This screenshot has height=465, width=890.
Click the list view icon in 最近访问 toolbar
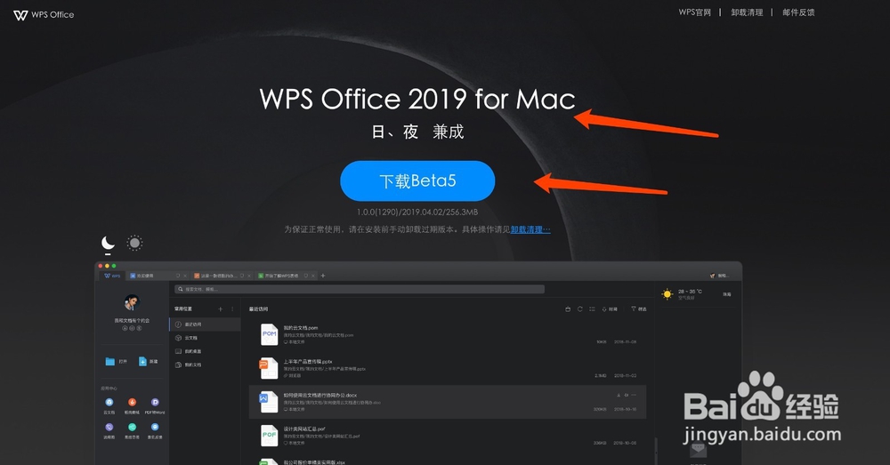click(592, 309)
